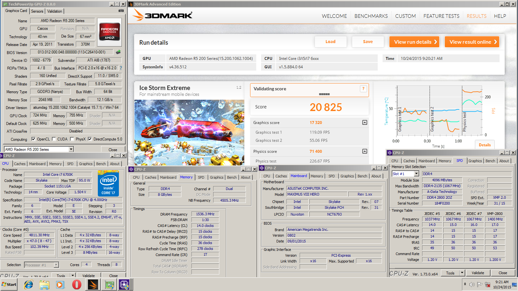Toggle the CUDA checkbox in GPU-Z
Image resolution: width=518 pixels, height=291 pixels.
tap(54, 139)
